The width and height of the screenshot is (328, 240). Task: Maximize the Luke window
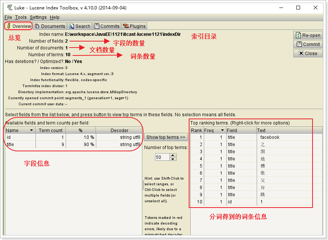click(298, 8)
